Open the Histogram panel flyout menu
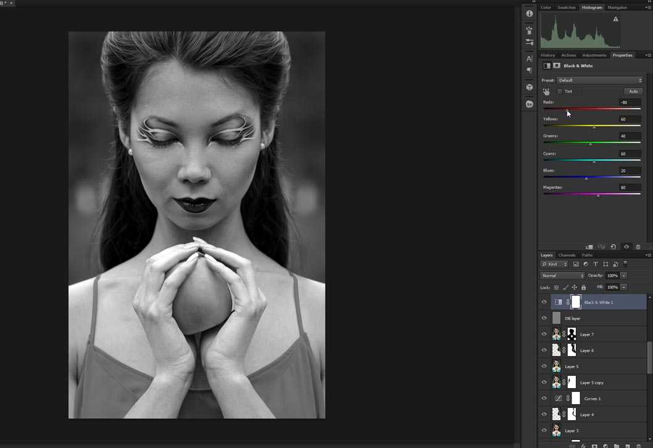This screenshot has height=448, width=653. tap(648, 7)
